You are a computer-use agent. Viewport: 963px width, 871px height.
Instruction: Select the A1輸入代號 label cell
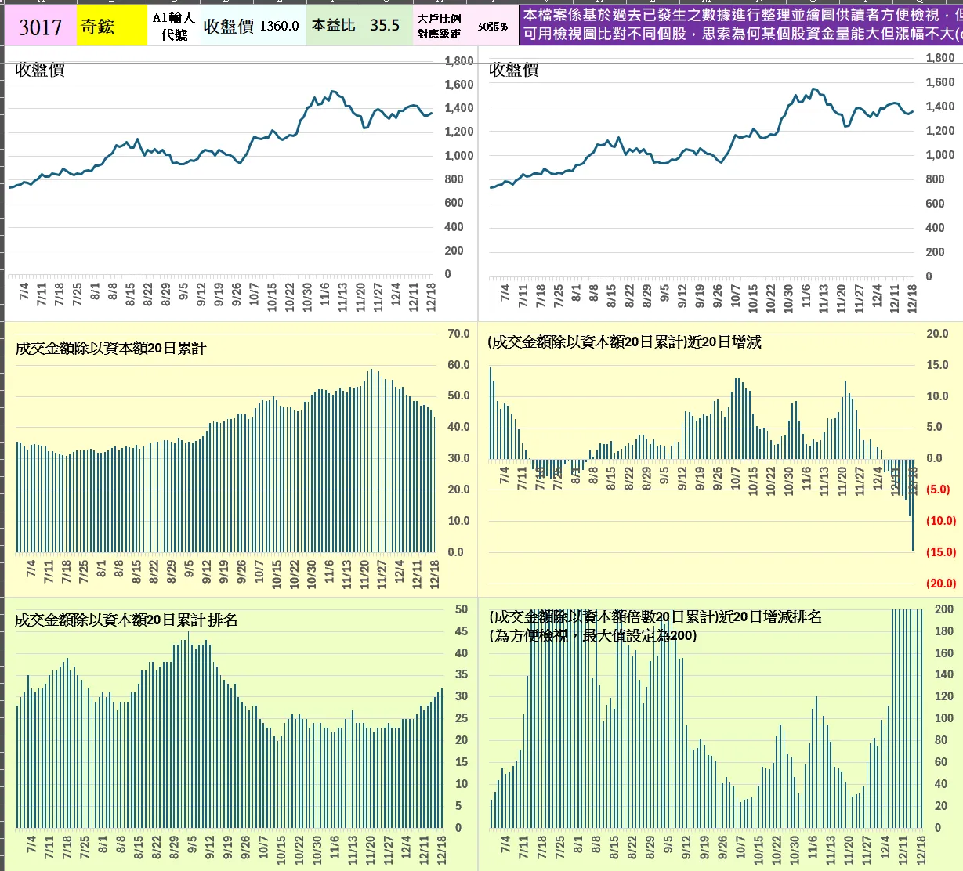pos(173,27)
